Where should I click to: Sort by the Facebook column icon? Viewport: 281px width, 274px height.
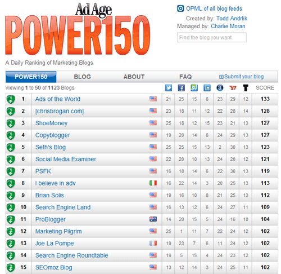point(181,88)
